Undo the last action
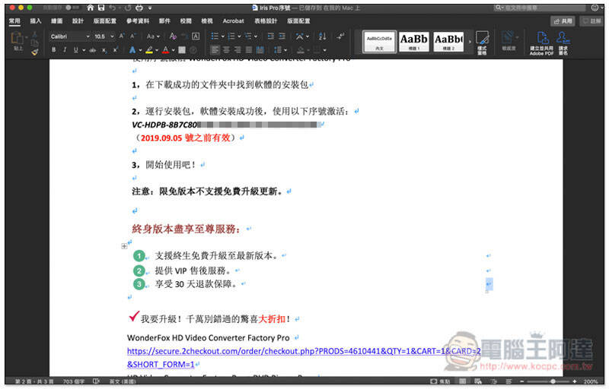 pos(113,8)
